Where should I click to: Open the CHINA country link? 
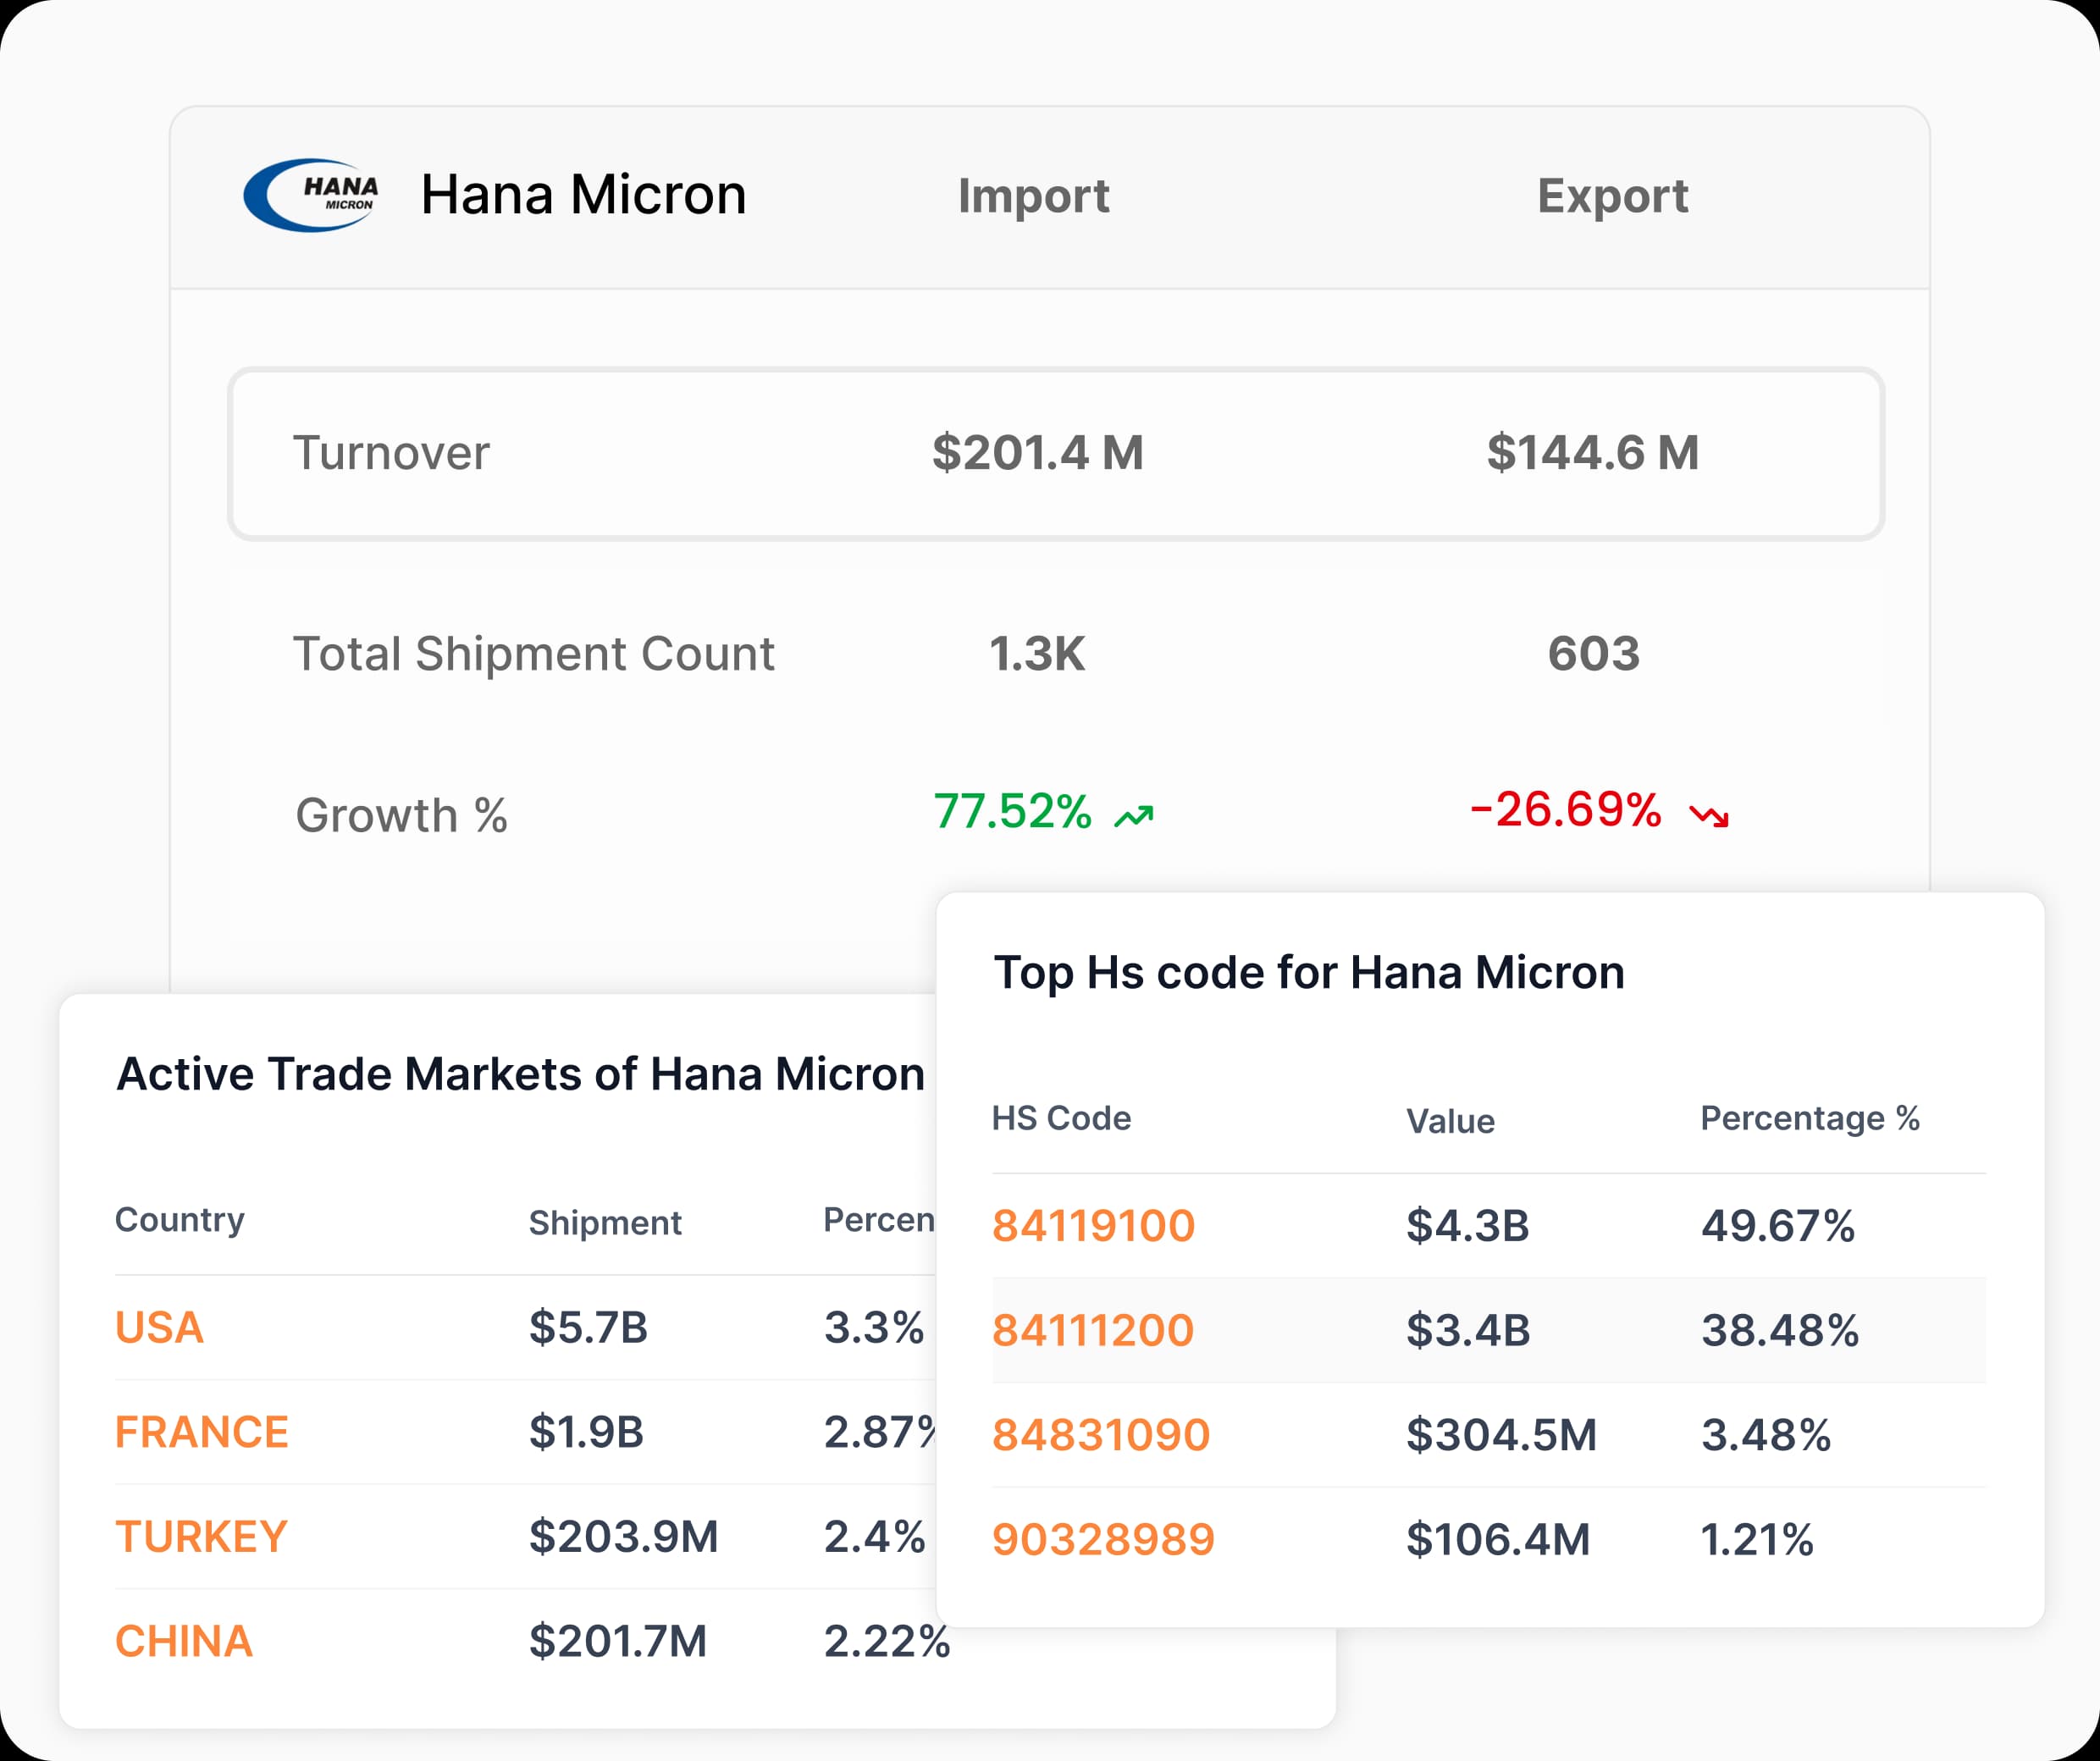184,1641
